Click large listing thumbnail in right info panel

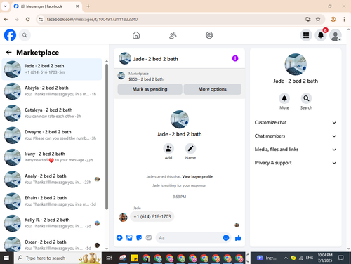(x=296, y=65)
